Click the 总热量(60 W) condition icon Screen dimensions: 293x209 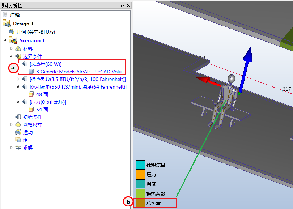pyautogui.click(x=25, y=64)
